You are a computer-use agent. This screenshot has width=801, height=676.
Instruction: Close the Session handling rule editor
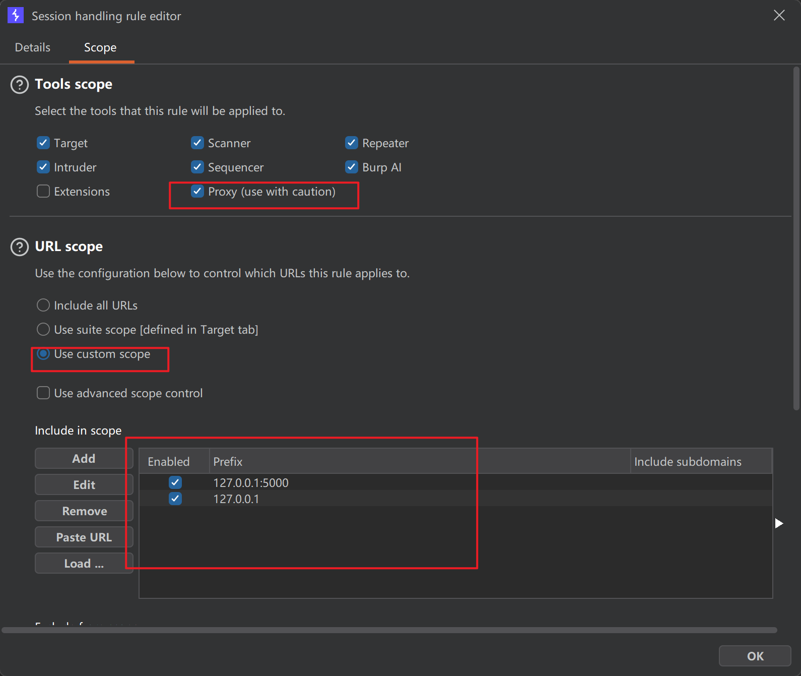tap(779, 15)
